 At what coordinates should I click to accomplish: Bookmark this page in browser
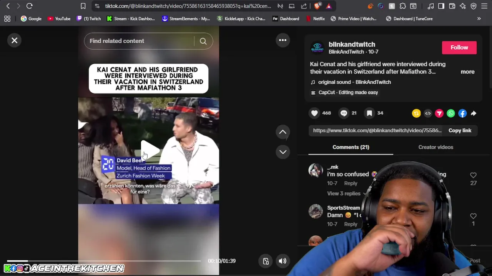(83, 6)
